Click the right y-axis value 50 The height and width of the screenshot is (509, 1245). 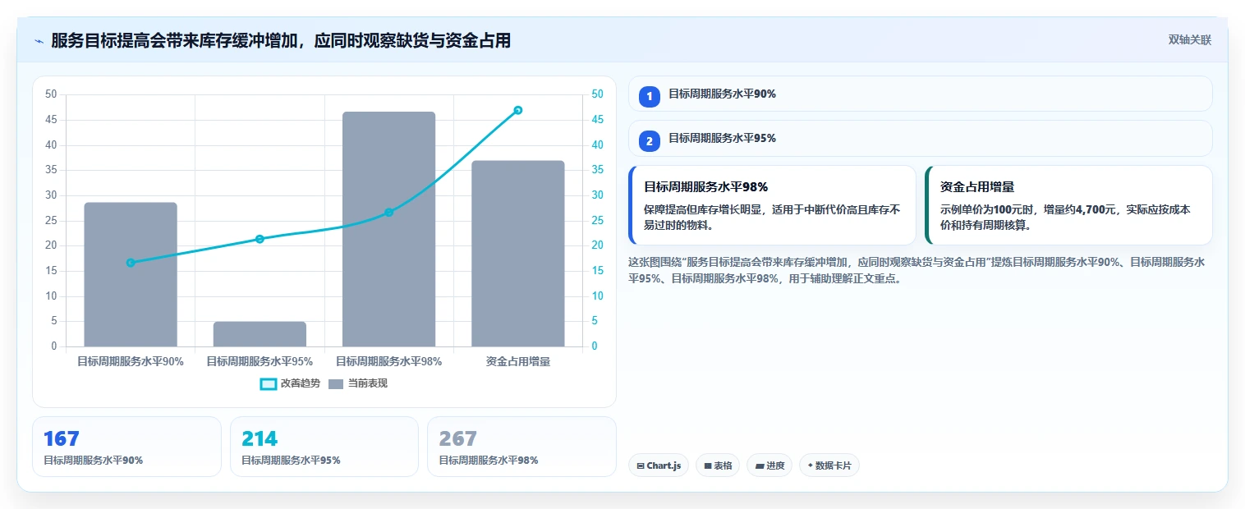coord(597,94)
